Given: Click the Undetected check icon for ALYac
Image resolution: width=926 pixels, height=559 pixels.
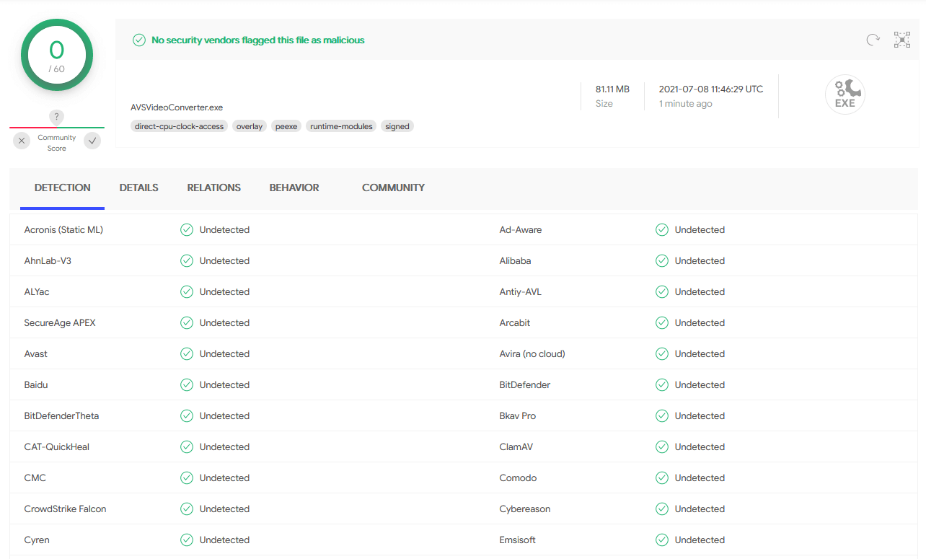Looking at the screenshot, I should tap(187, 292).
